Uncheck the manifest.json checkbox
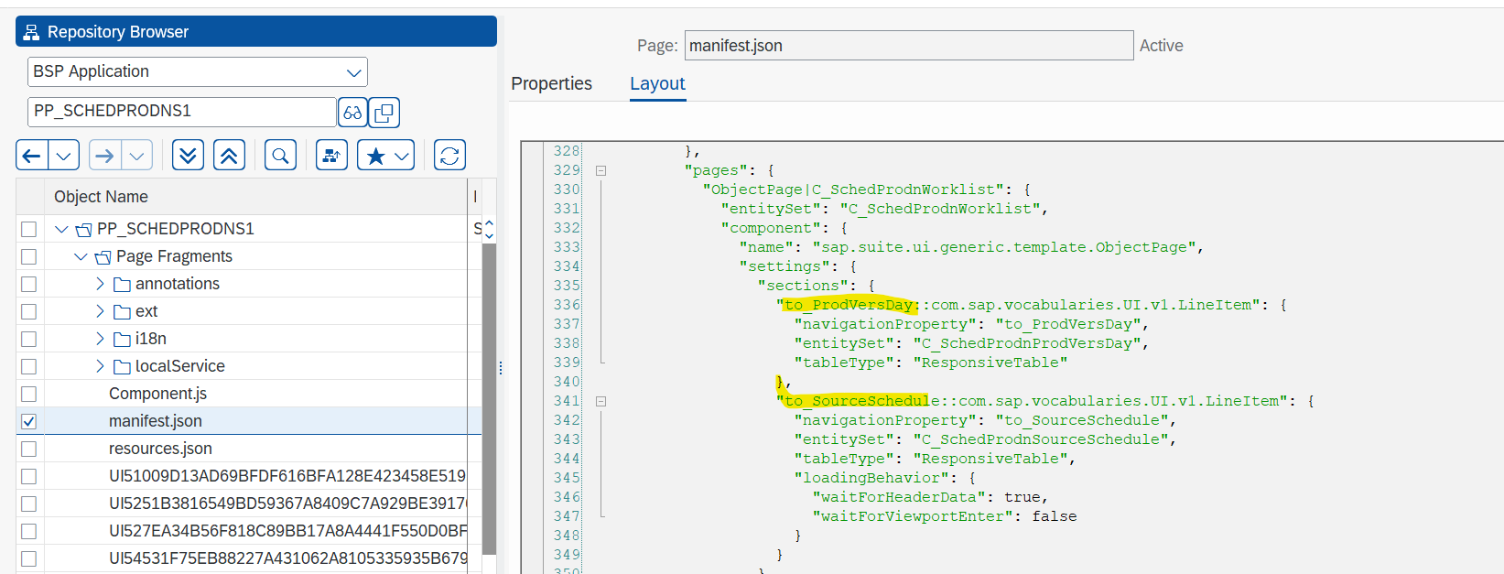This screenshot has width=1504, height=574. click(29, 421)
